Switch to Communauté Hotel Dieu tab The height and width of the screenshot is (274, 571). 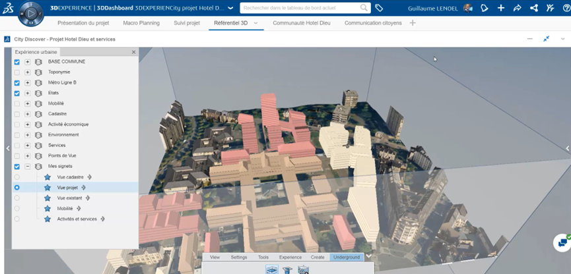pyautogui.click(x=302, y=23)
